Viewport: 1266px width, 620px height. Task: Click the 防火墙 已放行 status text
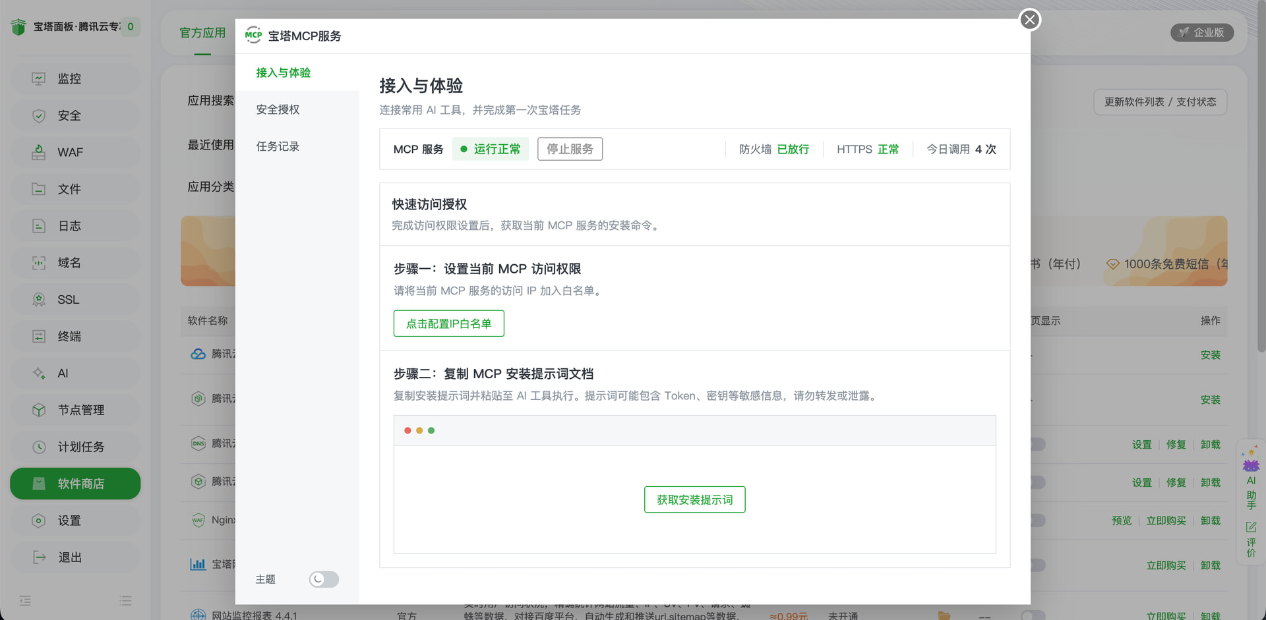point(774,149)
